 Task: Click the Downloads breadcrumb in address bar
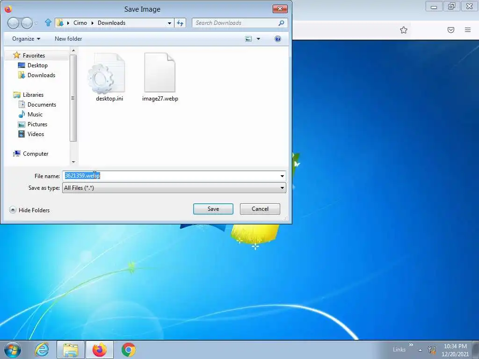pyautogui.click(x=111, y=23)
